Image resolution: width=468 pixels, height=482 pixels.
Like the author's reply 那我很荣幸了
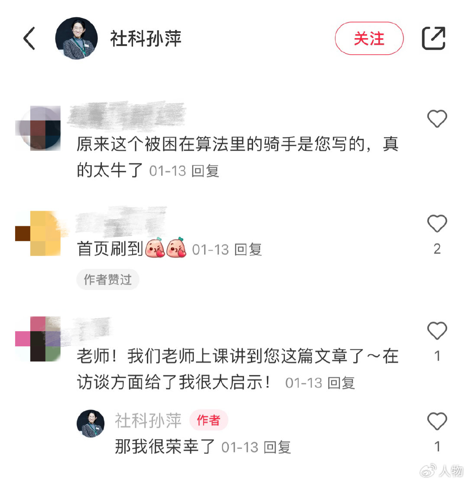(437, 421)
